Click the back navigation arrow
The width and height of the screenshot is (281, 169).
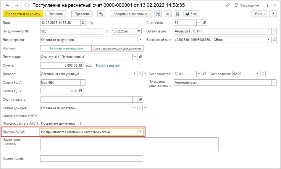tap(7, 5)
